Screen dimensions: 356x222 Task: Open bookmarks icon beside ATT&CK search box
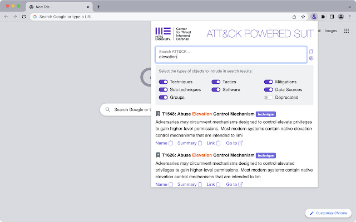pyautogui.click(x=311, y=52)
